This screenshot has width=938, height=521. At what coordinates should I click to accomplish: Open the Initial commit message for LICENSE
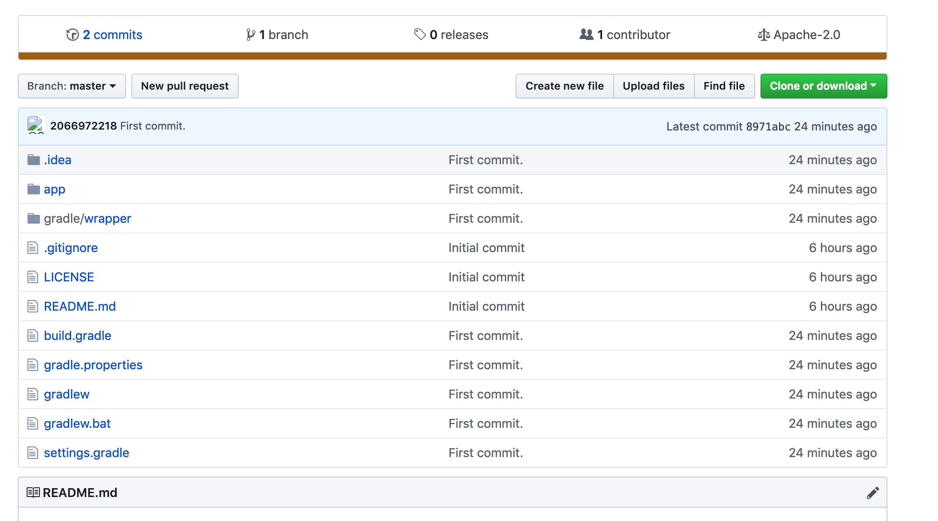486,277
